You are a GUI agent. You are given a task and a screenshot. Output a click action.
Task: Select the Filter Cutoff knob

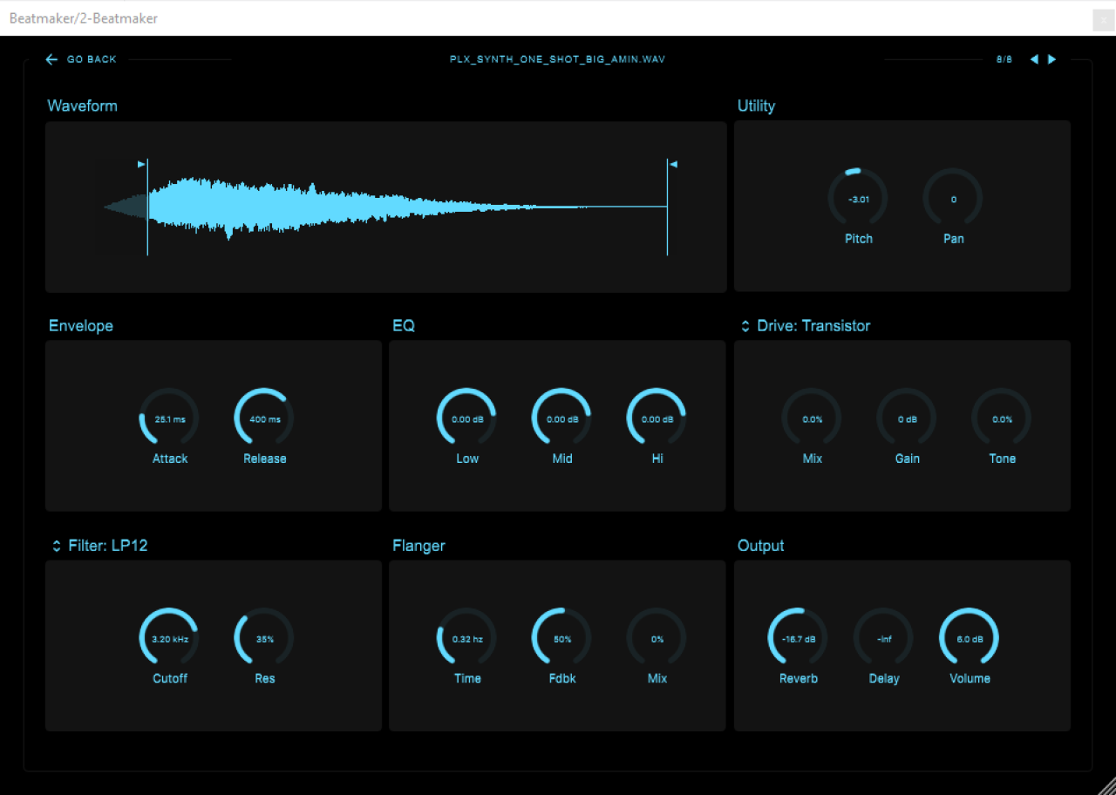pos(169,638)
